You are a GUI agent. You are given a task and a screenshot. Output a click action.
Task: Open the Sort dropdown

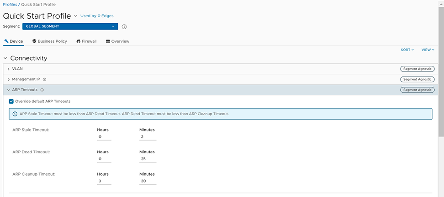(407, 50)
